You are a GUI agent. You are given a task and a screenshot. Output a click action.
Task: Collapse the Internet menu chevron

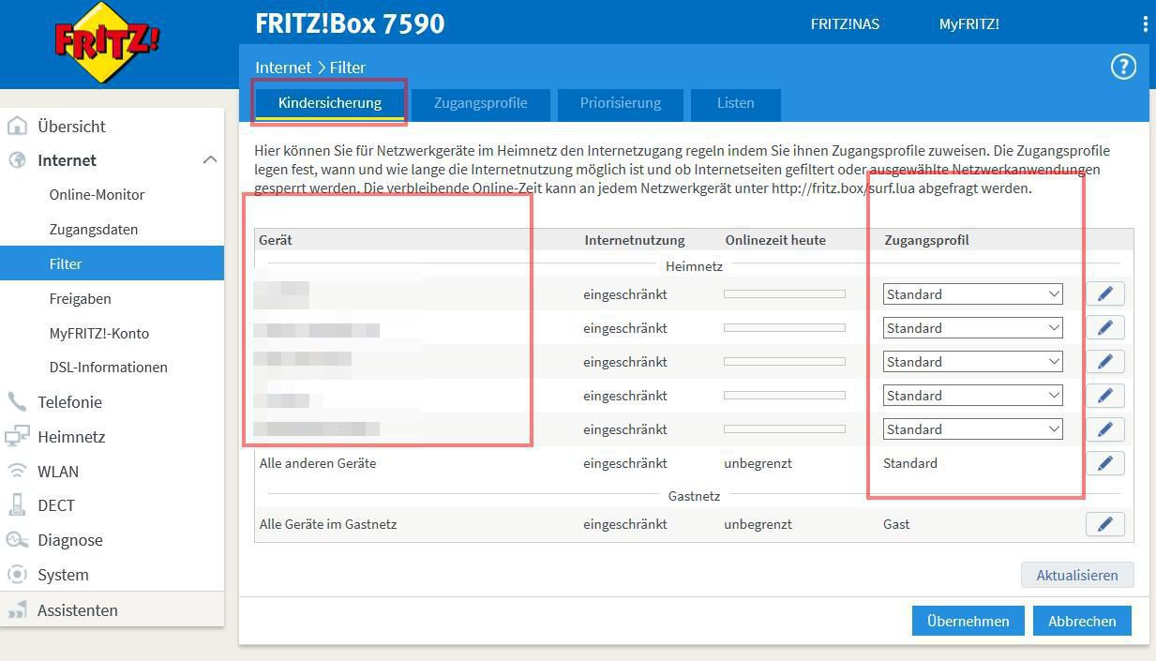209,160
